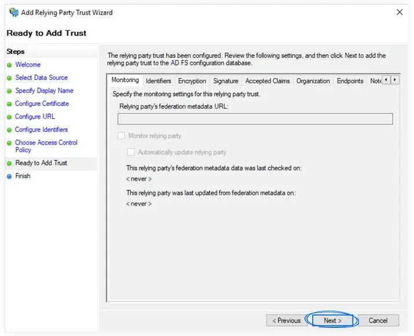
Task: Switch to the Signature tab
Action: [x=225, y=81]
